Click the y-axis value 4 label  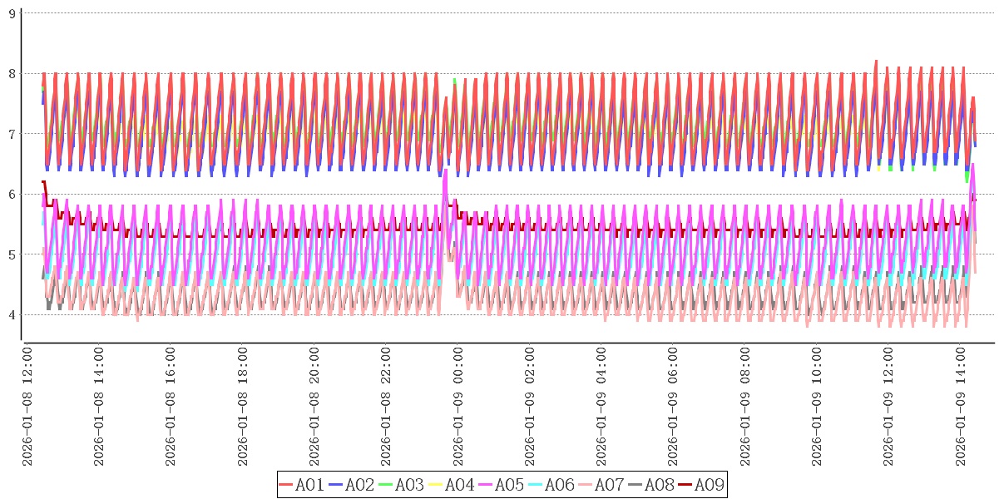(12, 314)
